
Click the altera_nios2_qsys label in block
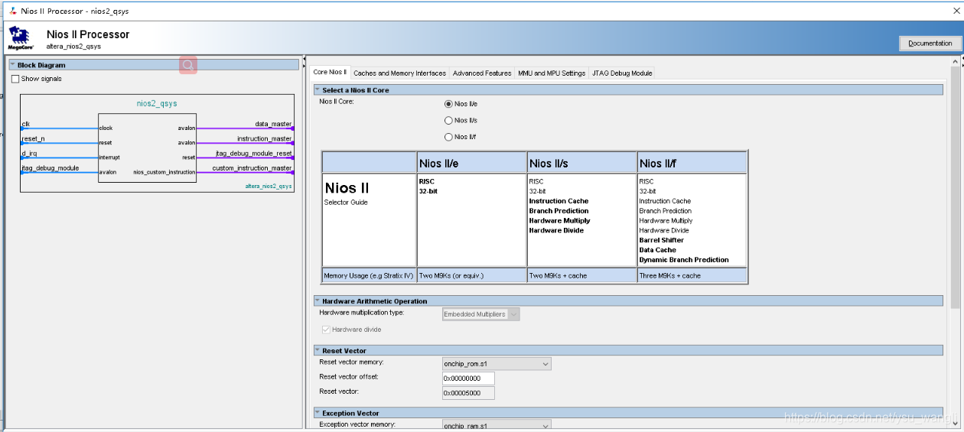point(269,186)
